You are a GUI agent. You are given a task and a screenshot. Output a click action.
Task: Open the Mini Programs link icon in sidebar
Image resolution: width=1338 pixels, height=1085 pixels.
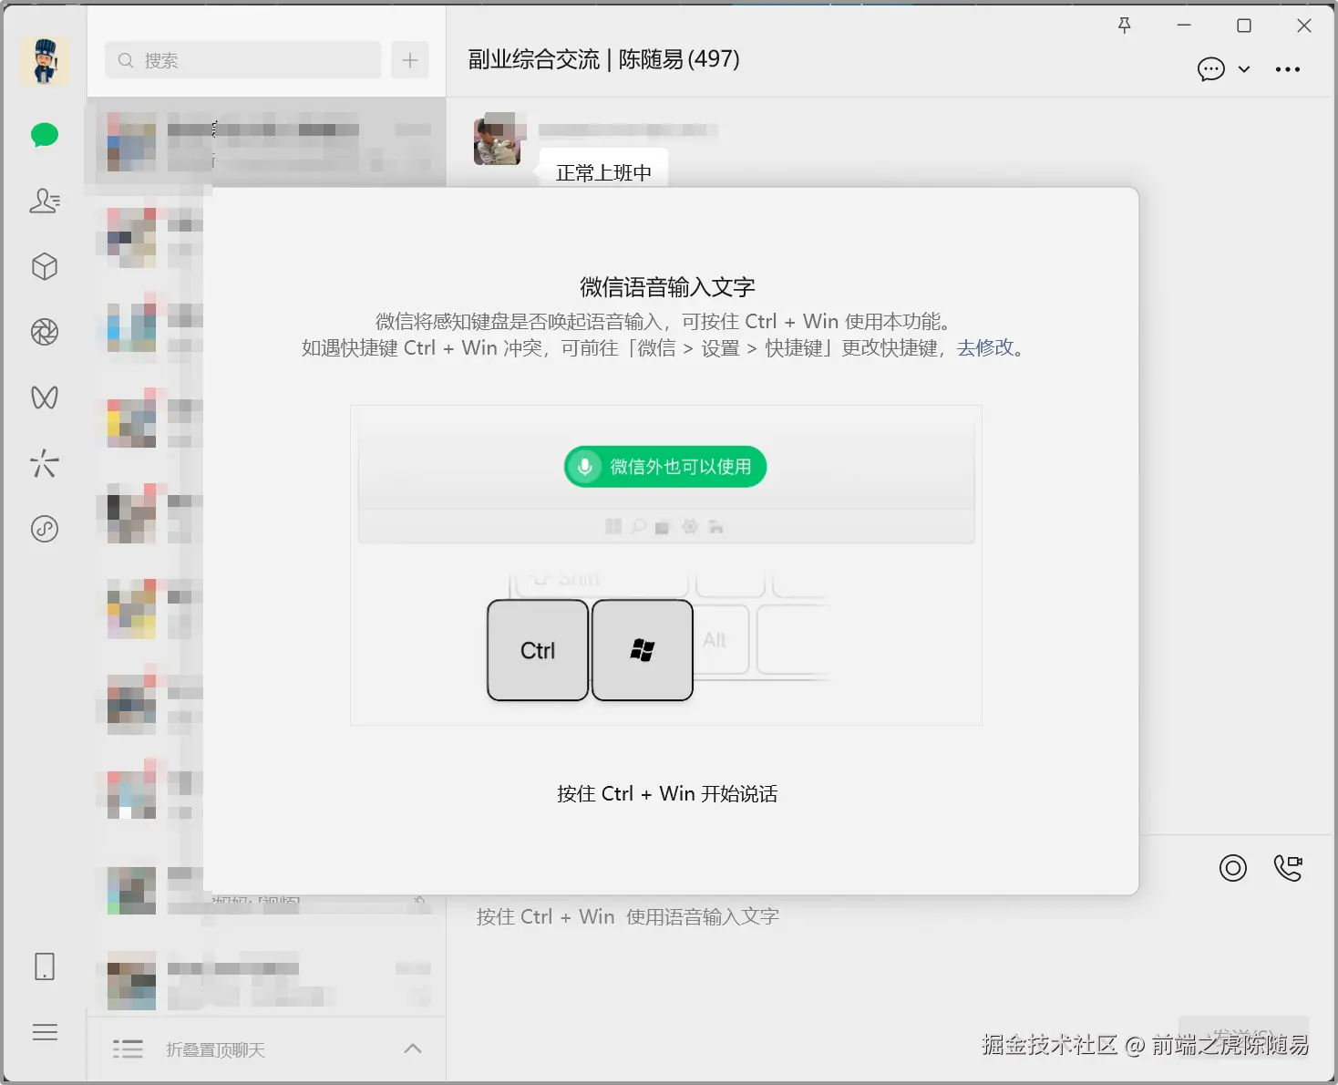click(44, 529)
